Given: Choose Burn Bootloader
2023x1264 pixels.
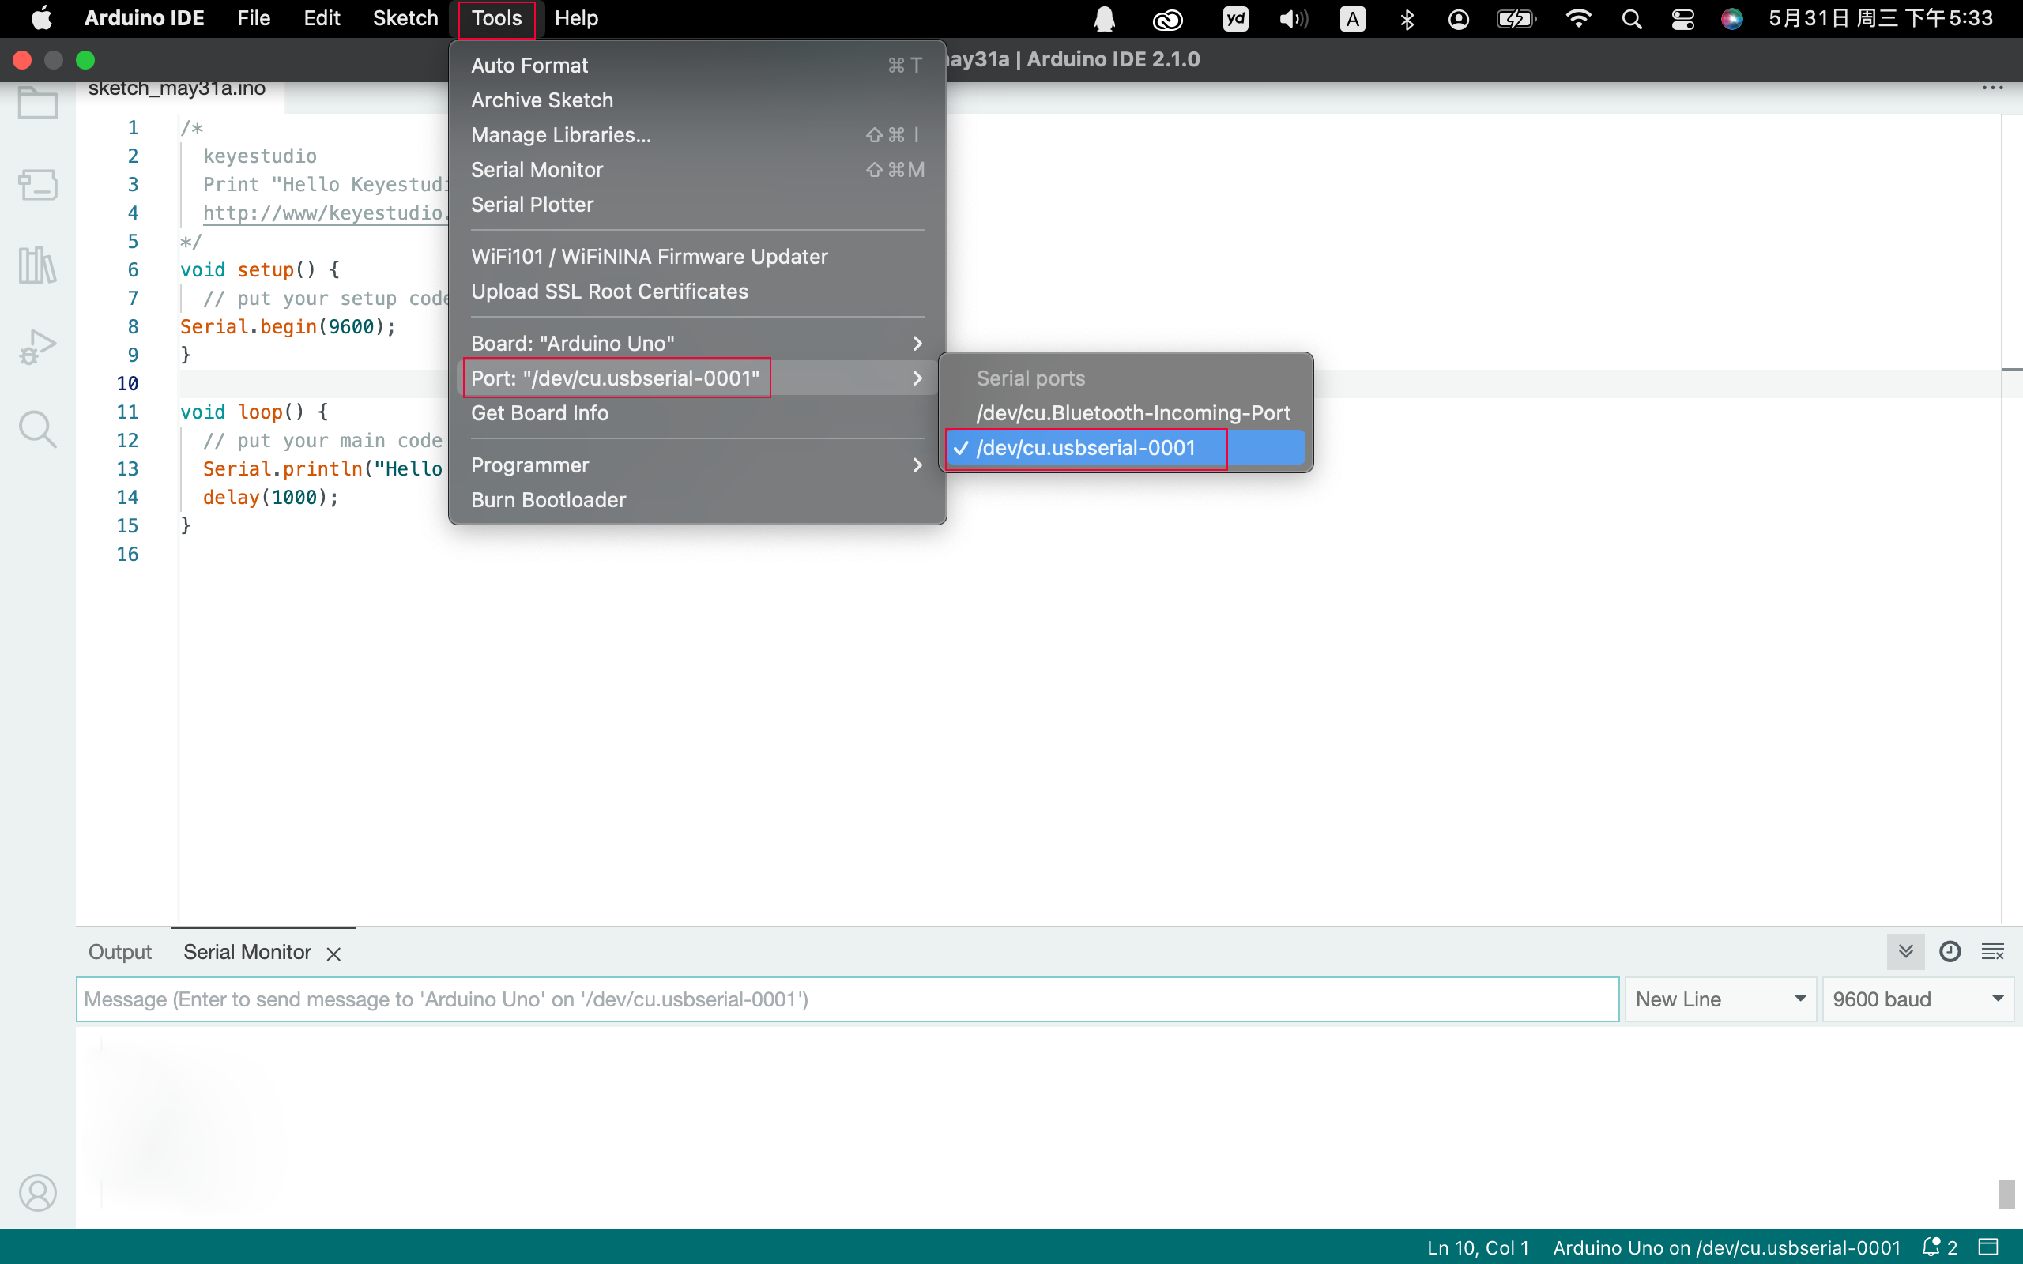Looking at the screenshot, I should pyautogui.click(x=697, y=500).
